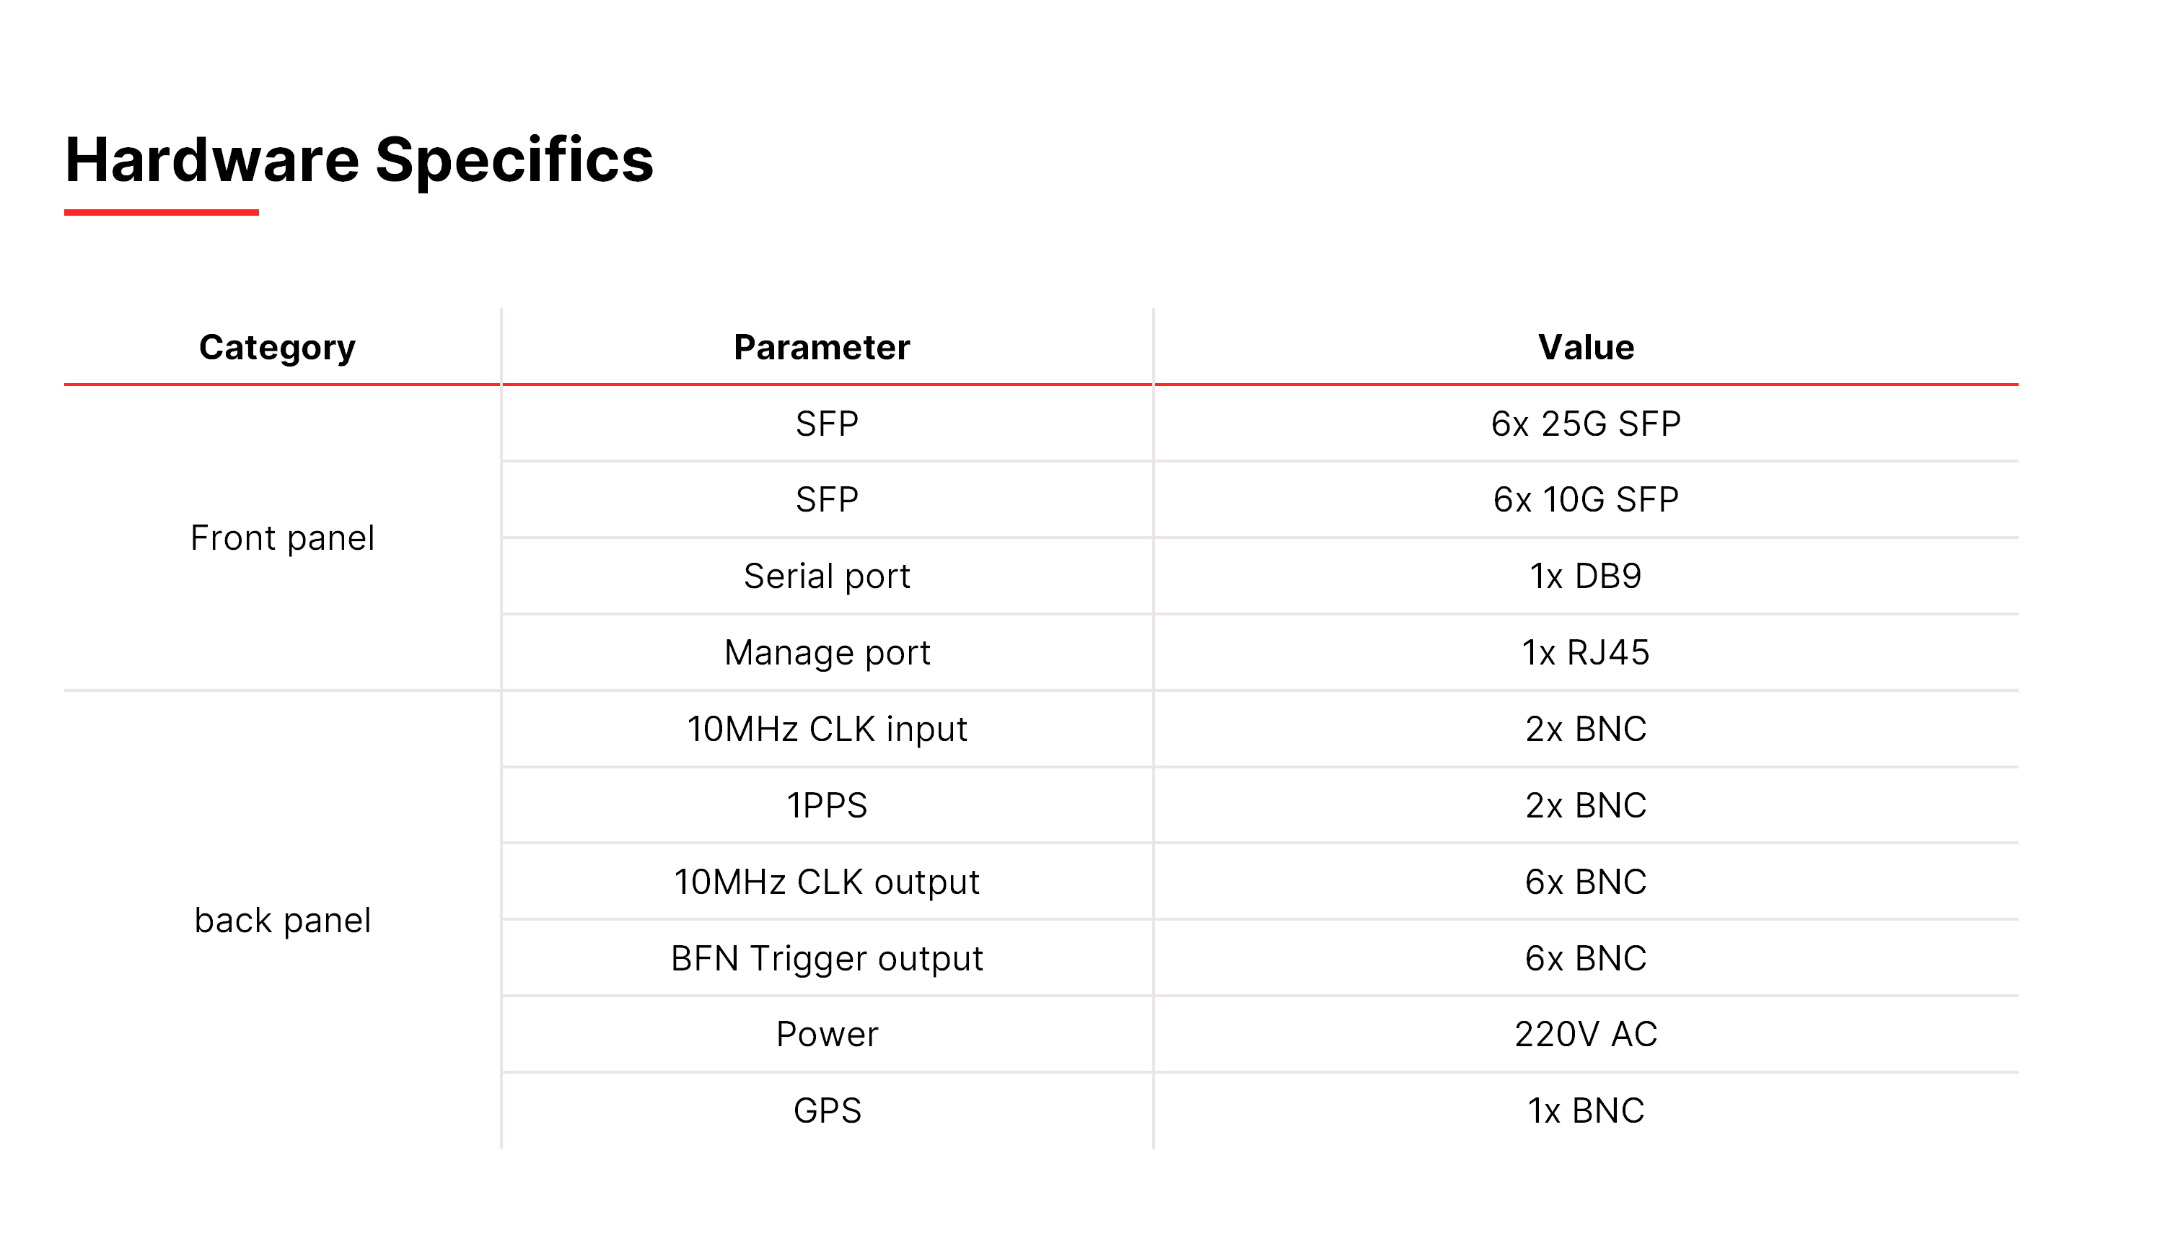Screen dimensions: 2181x1254
Task: Click the GPS parameter cell
Action: (827, 1111)
